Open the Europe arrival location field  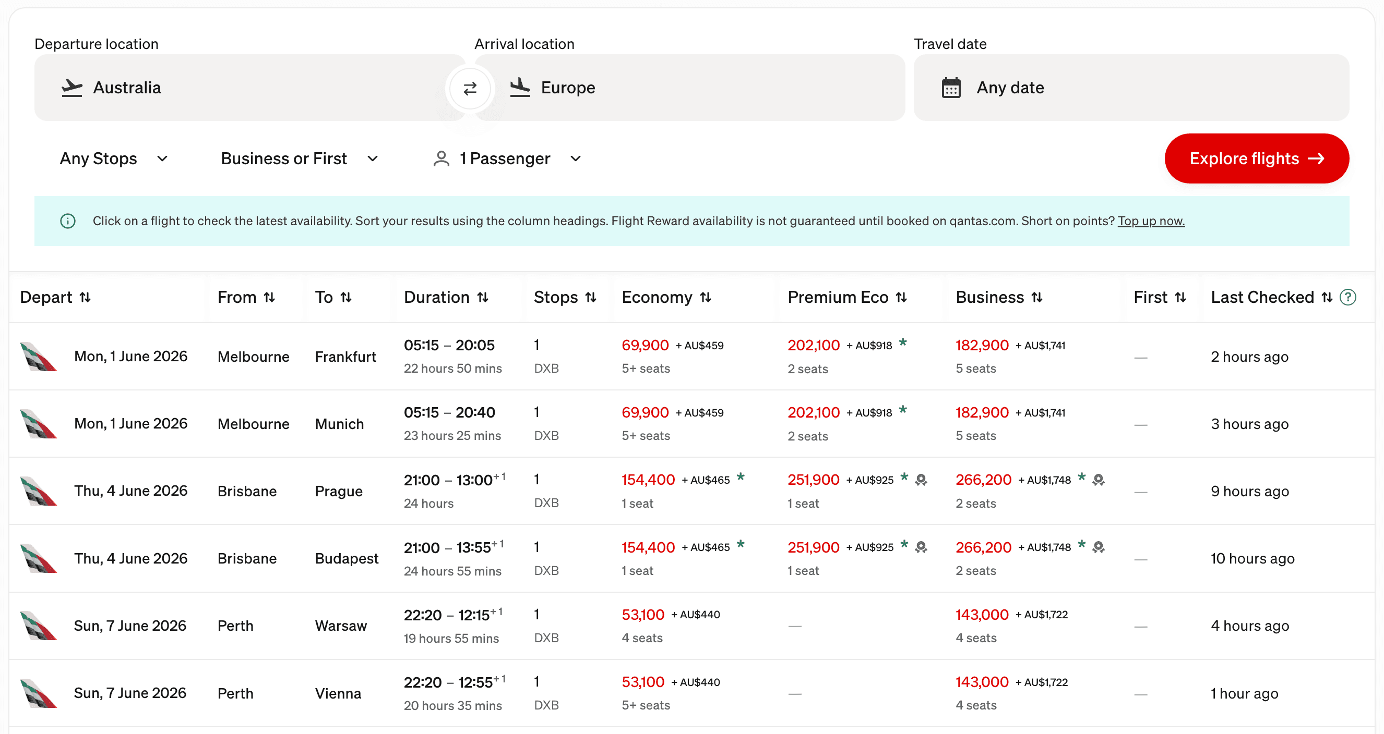pos(690,88)
